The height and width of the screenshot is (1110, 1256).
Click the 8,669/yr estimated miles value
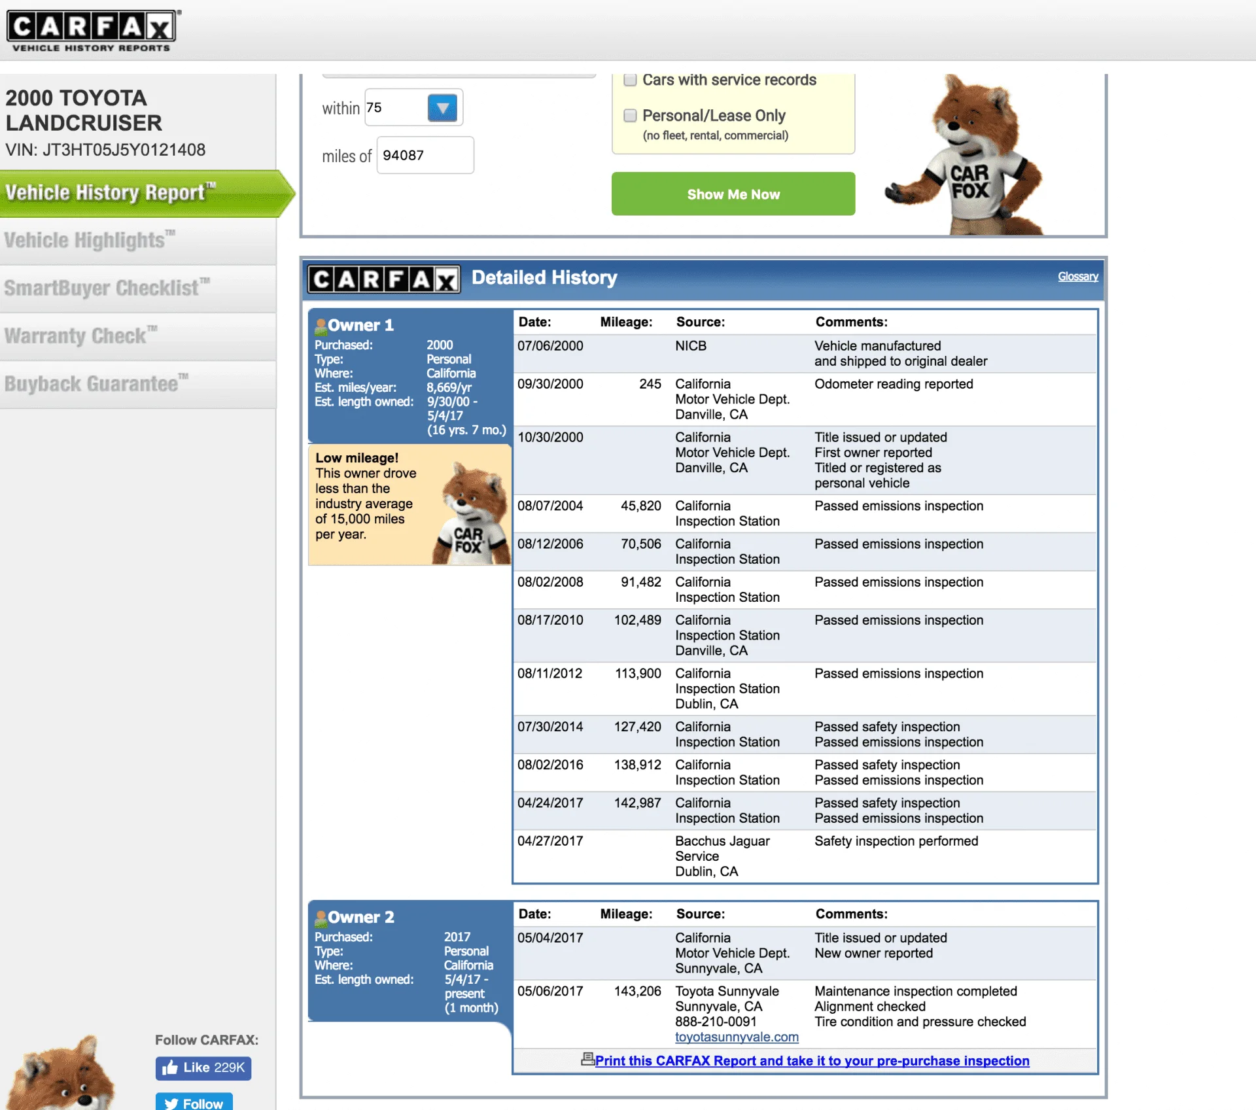tap(449, 388)
